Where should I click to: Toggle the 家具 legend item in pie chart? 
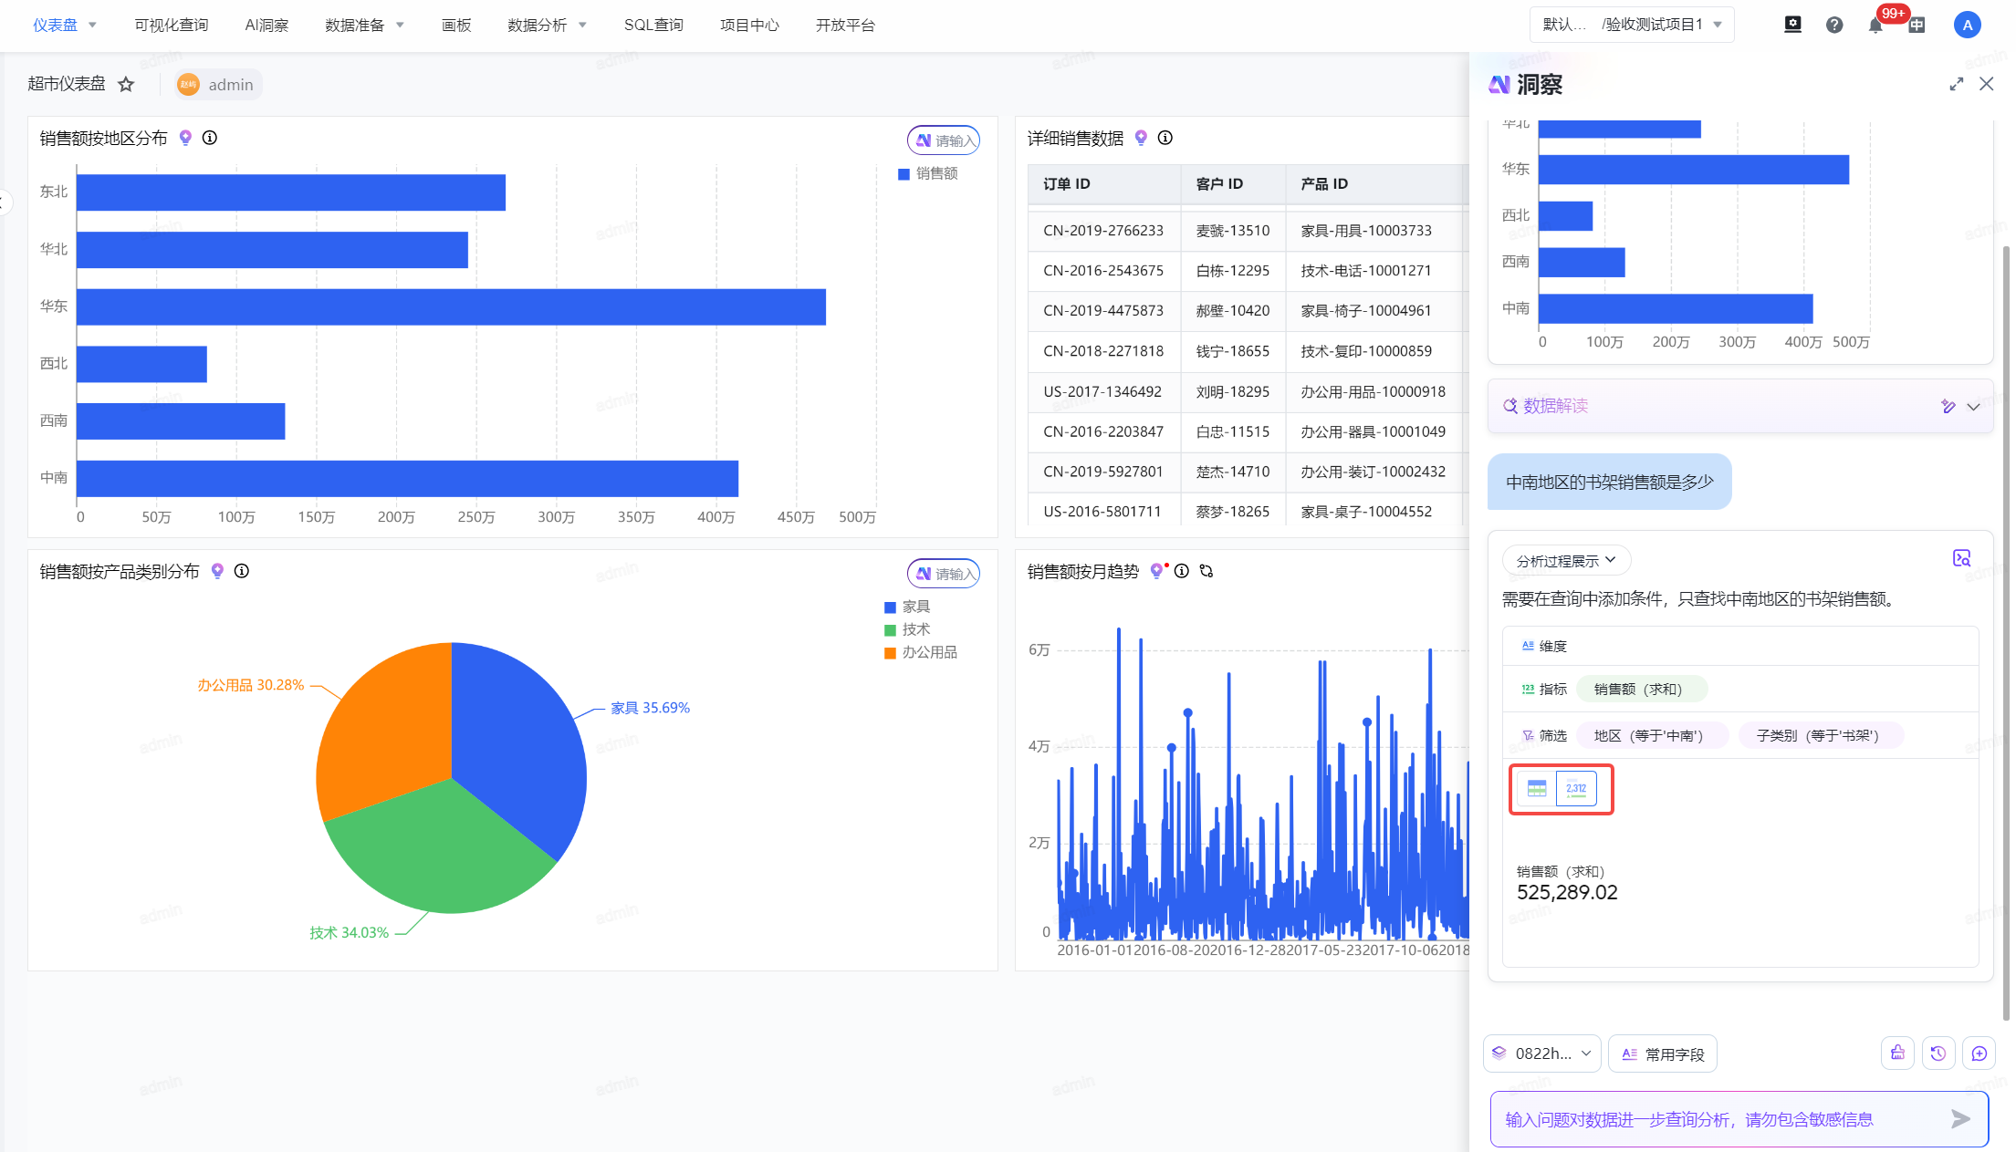coord(907,607)
